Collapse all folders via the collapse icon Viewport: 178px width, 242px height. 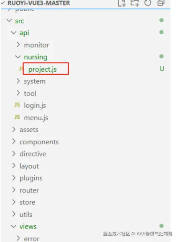pos(161,3)
